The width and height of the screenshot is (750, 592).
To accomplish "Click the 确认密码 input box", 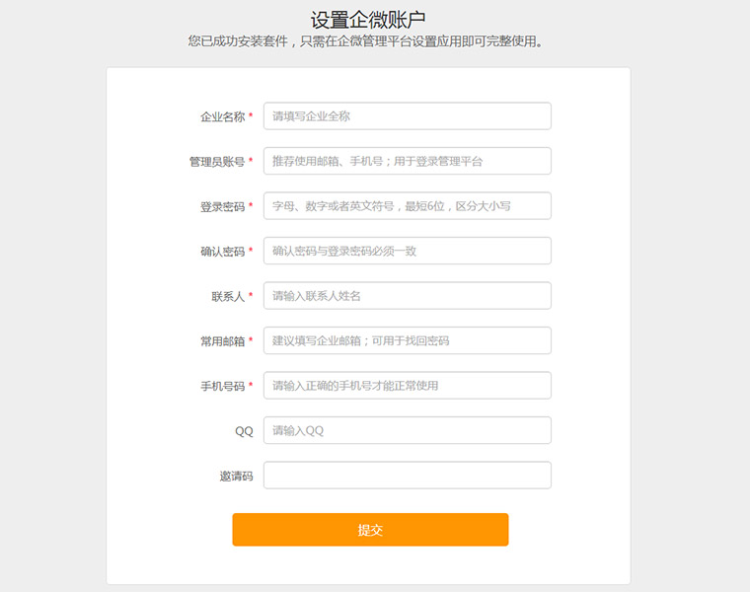I will click(x=407, y=251).
